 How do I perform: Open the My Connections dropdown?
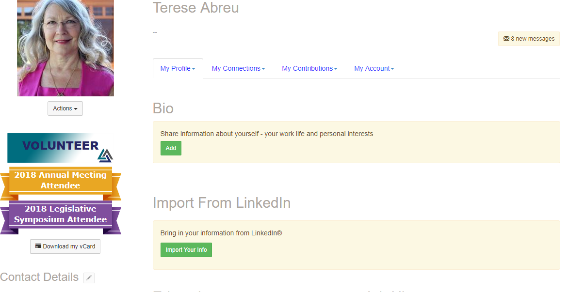(x=238, y=68)
